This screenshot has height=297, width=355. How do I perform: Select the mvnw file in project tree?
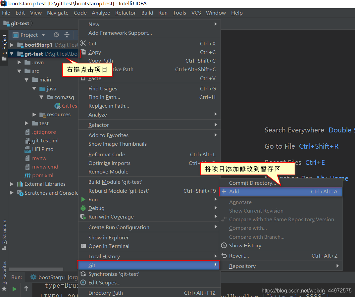[39, 158]
